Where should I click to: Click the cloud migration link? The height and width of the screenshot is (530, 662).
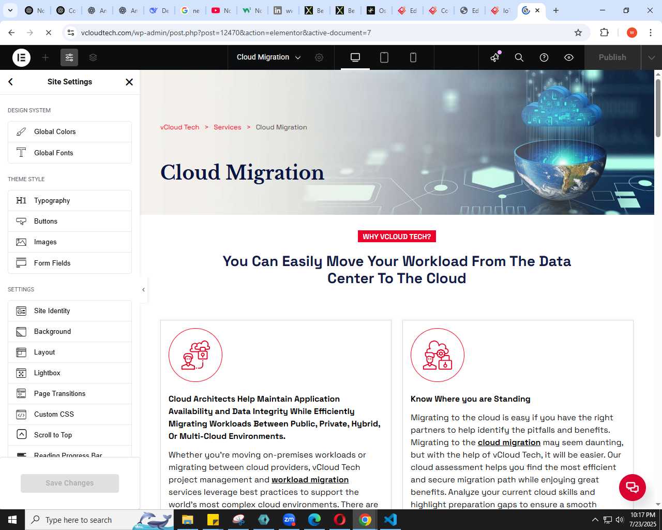pos(509,443)
